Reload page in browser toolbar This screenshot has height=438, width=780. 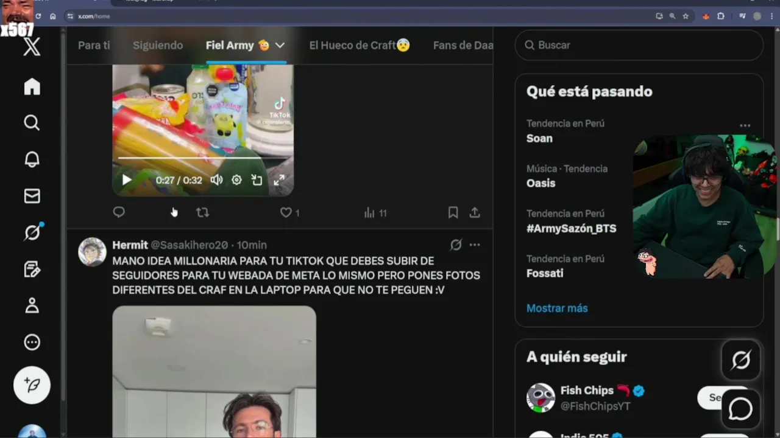pos(38,16)
